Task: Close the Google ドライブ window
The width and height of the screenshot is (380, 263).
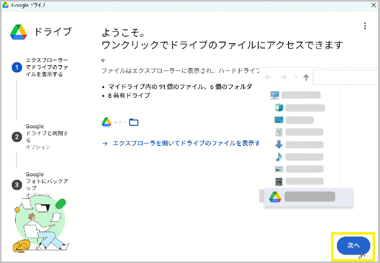Action: [374, 5]
